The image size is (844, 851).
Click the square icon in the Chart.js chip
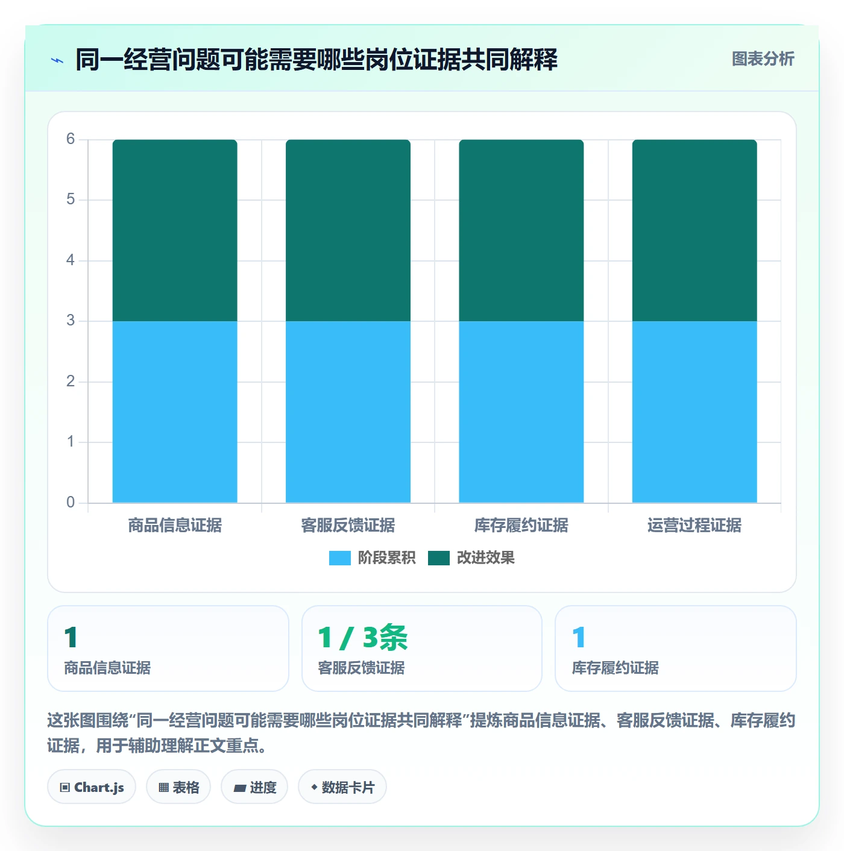[65, 788]
